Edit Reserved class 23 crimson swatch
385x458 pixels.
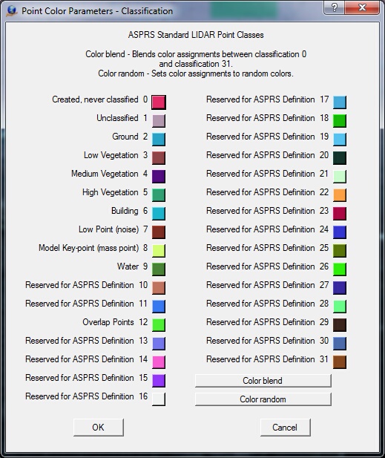point(340,214)
